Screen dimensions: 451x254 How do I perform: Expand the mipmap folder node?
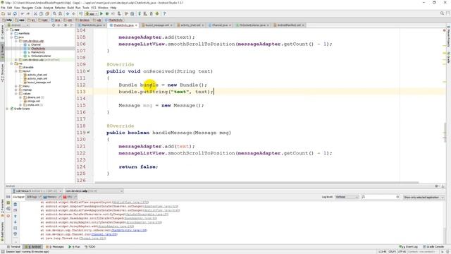[x=16, y=90]
